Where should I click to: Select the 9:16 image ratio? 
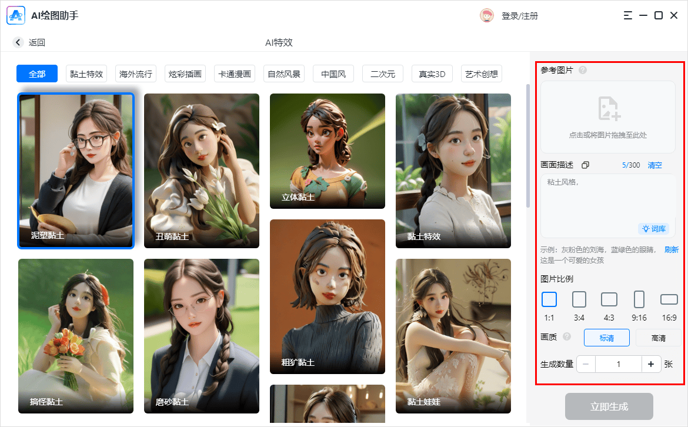tap(639, 300)
